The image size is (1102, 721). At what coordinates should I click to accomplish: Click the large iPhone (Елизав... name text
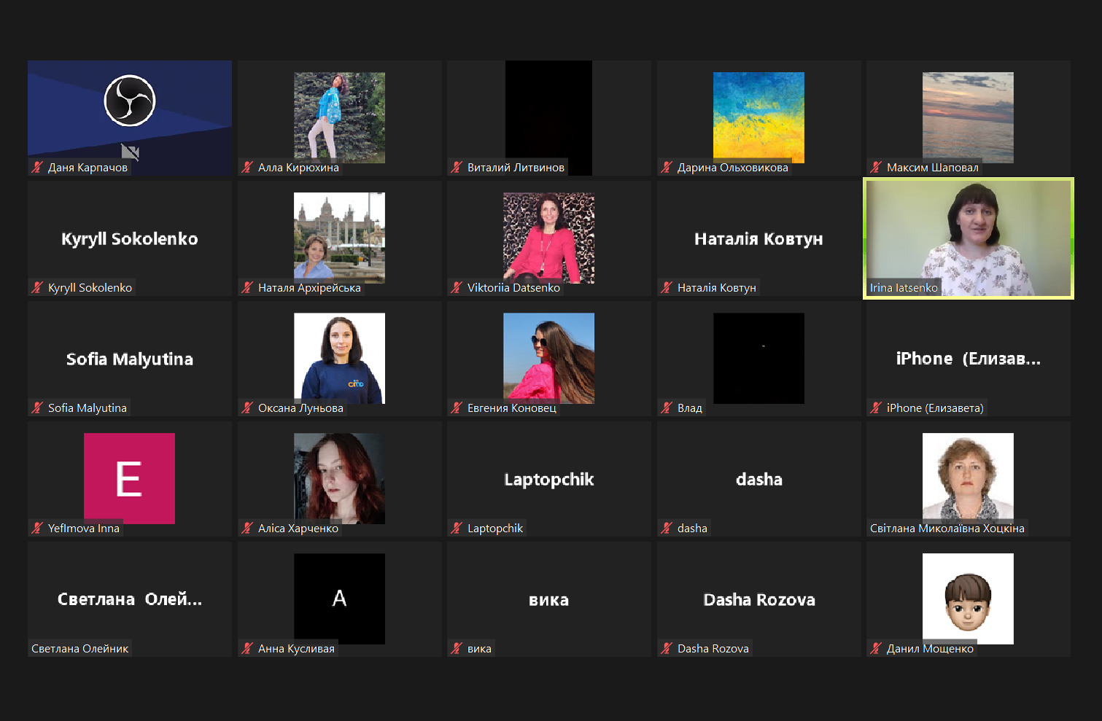click(969, 359)
